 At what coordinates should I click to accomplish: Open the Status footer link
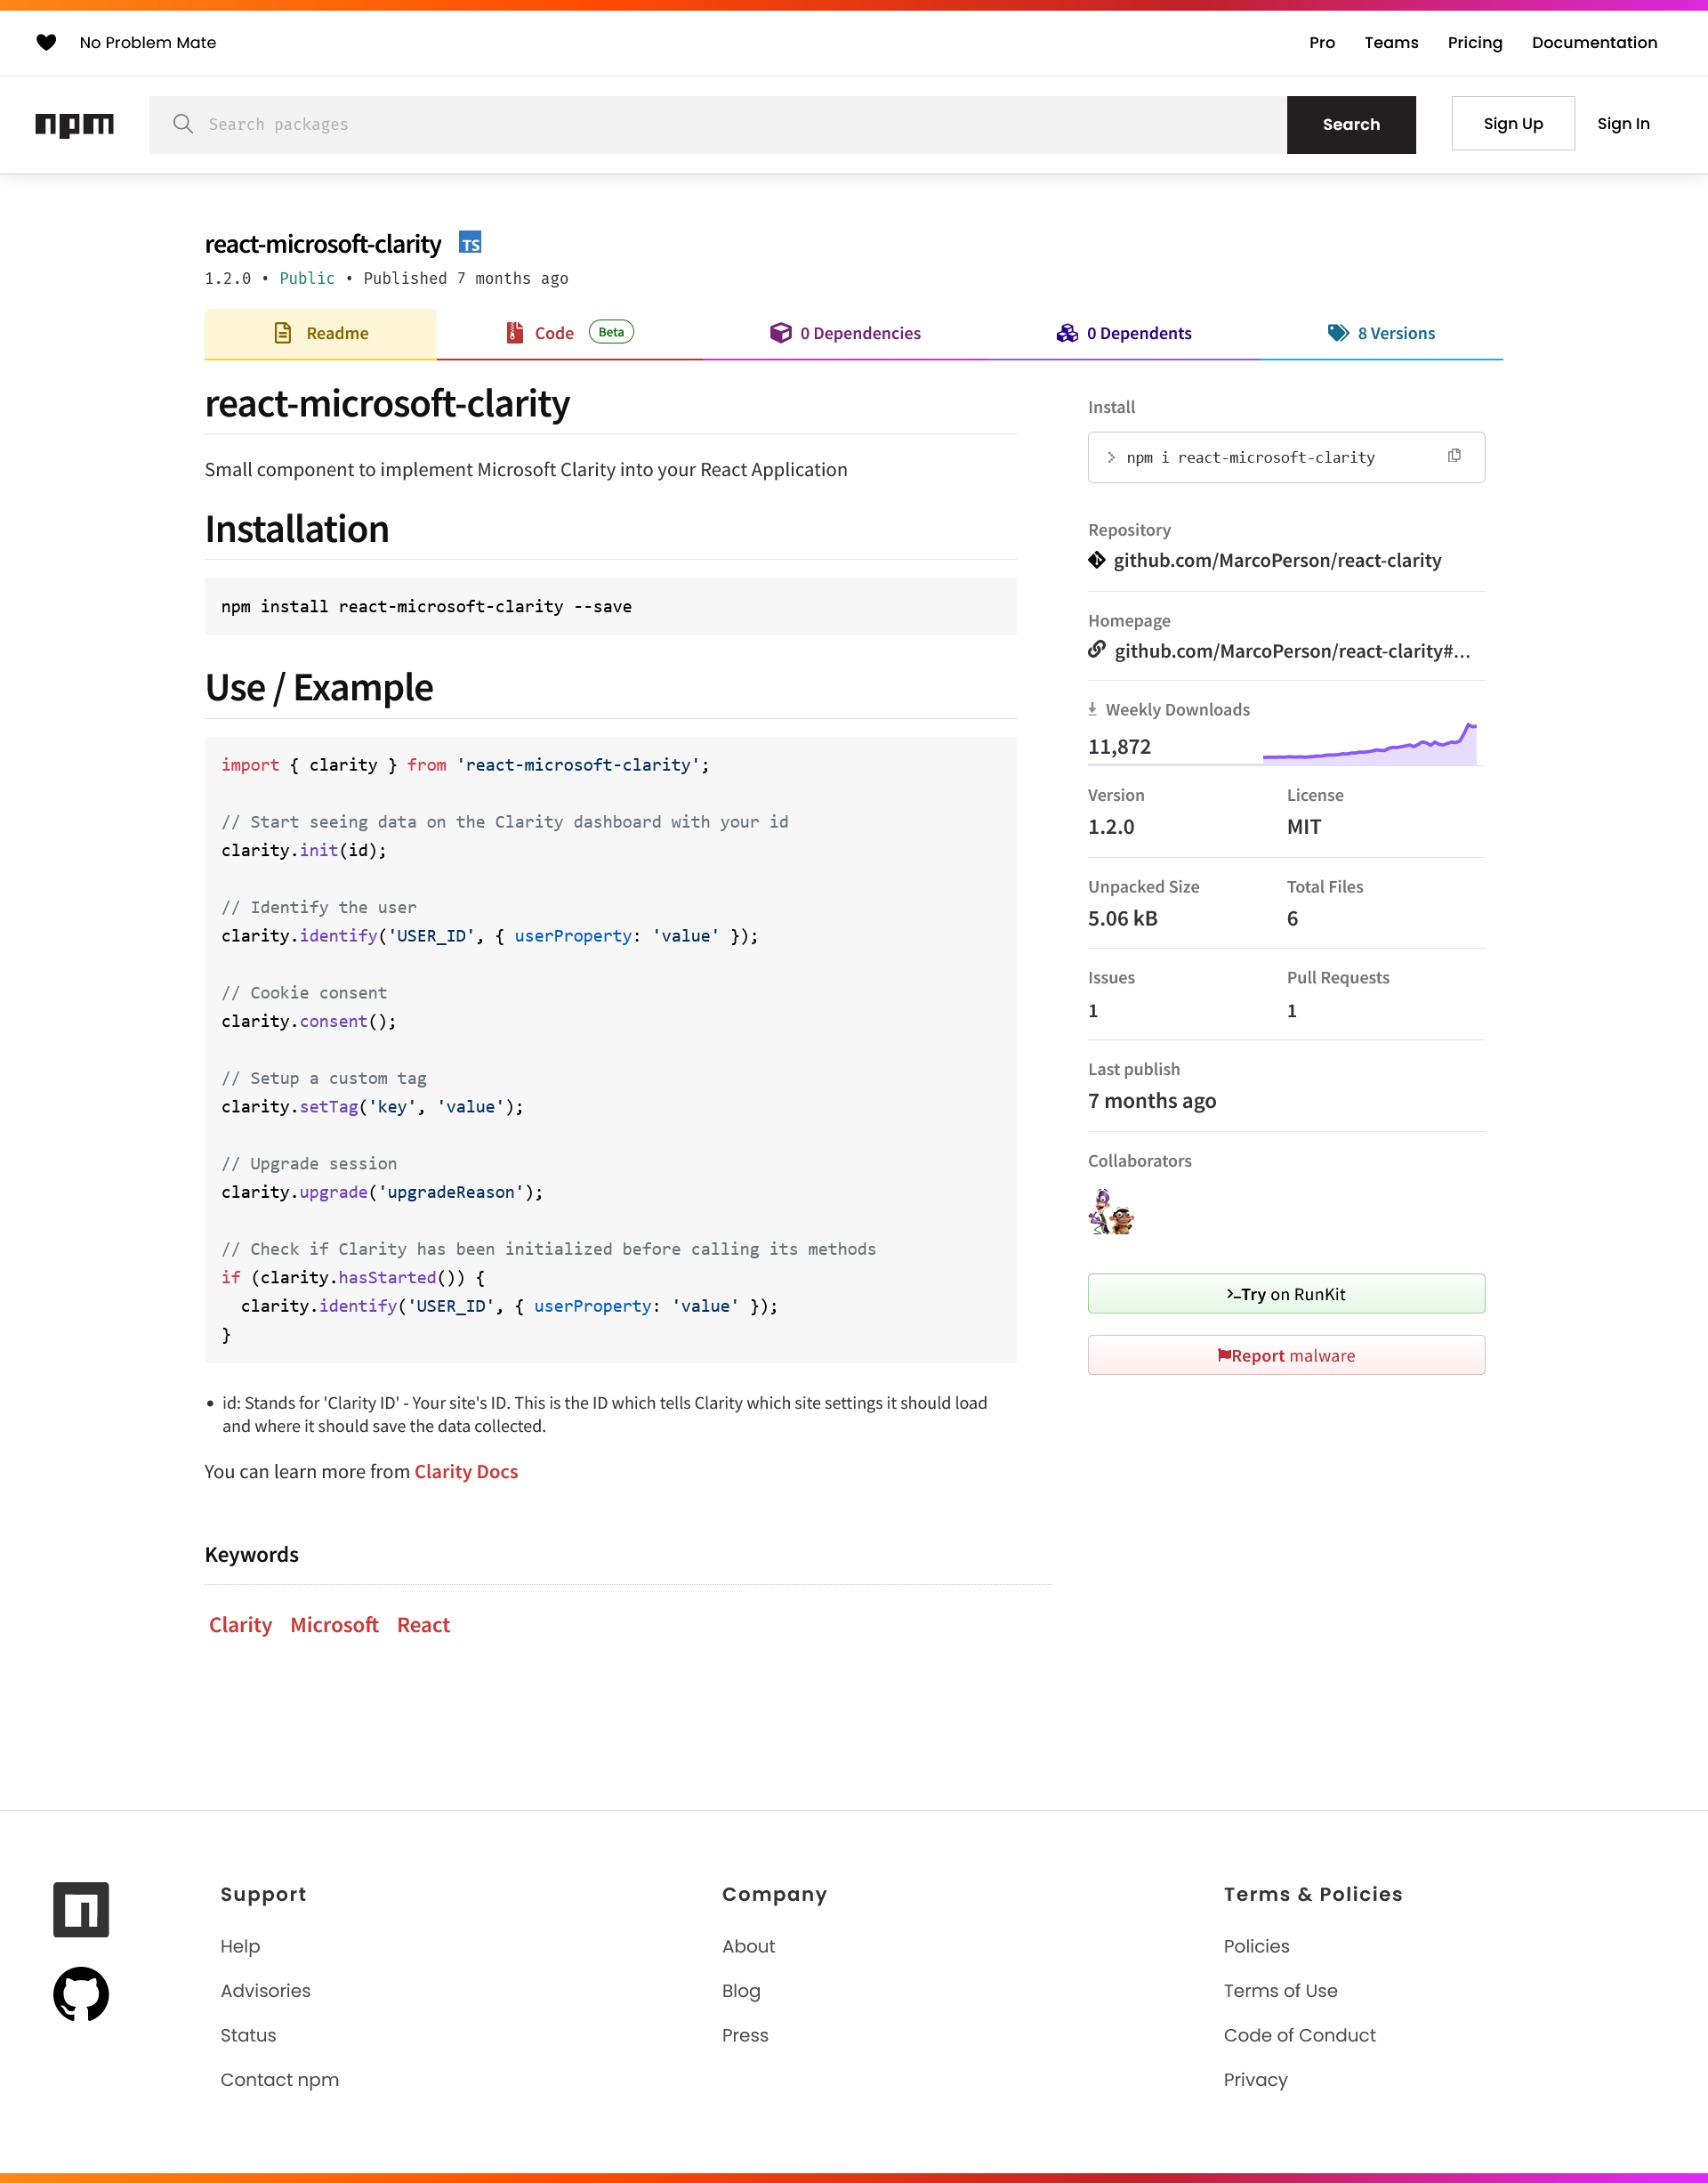(x=248, y=2035)
